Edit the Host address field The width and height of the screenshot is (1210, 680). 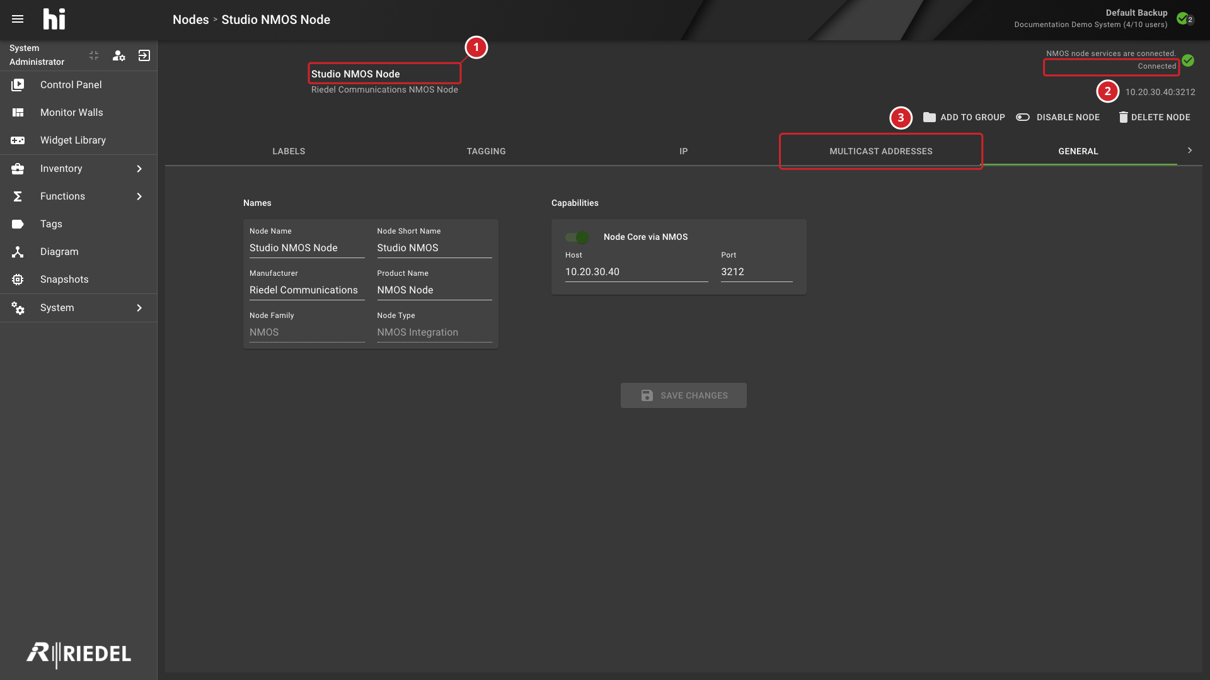tap(637, 271)
